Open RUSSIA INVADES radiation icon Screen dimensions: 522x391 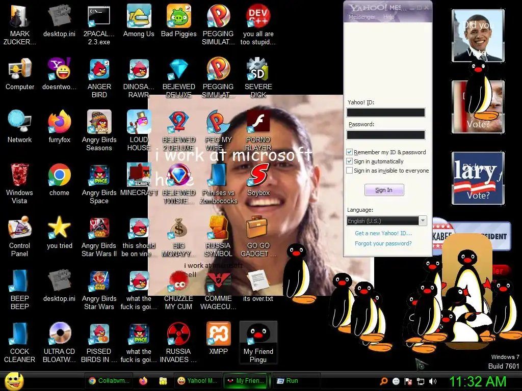pyautogui.click(x=178, y=342)
